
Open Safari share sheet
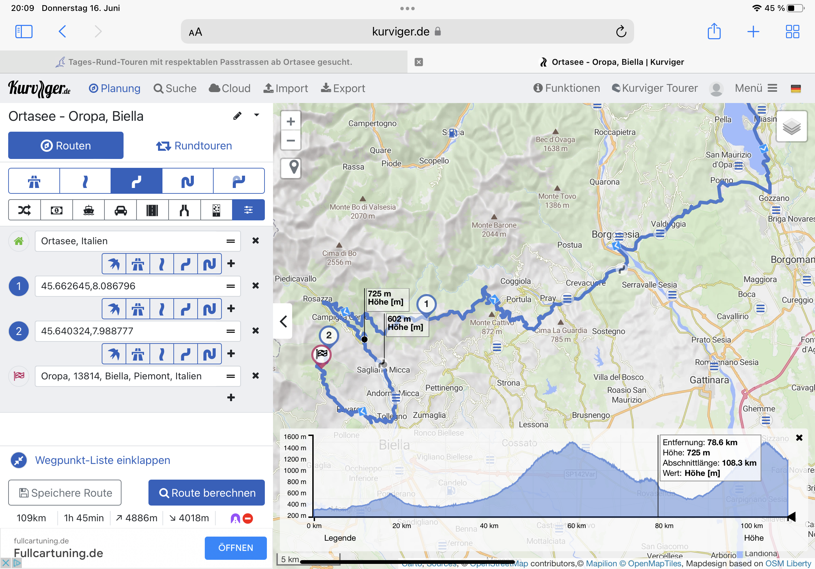[714, 31]
